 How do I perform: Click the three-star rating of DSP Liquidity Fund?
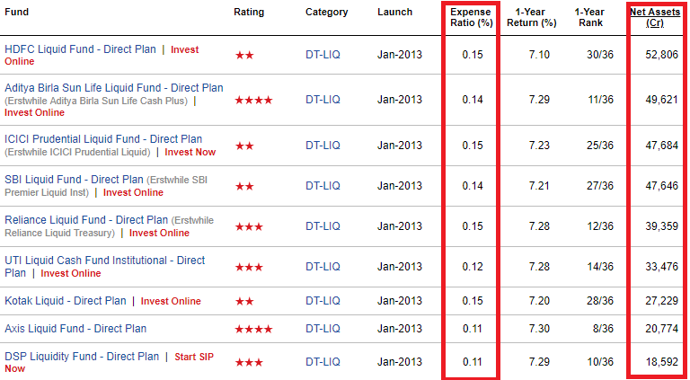tap(249, 363)
